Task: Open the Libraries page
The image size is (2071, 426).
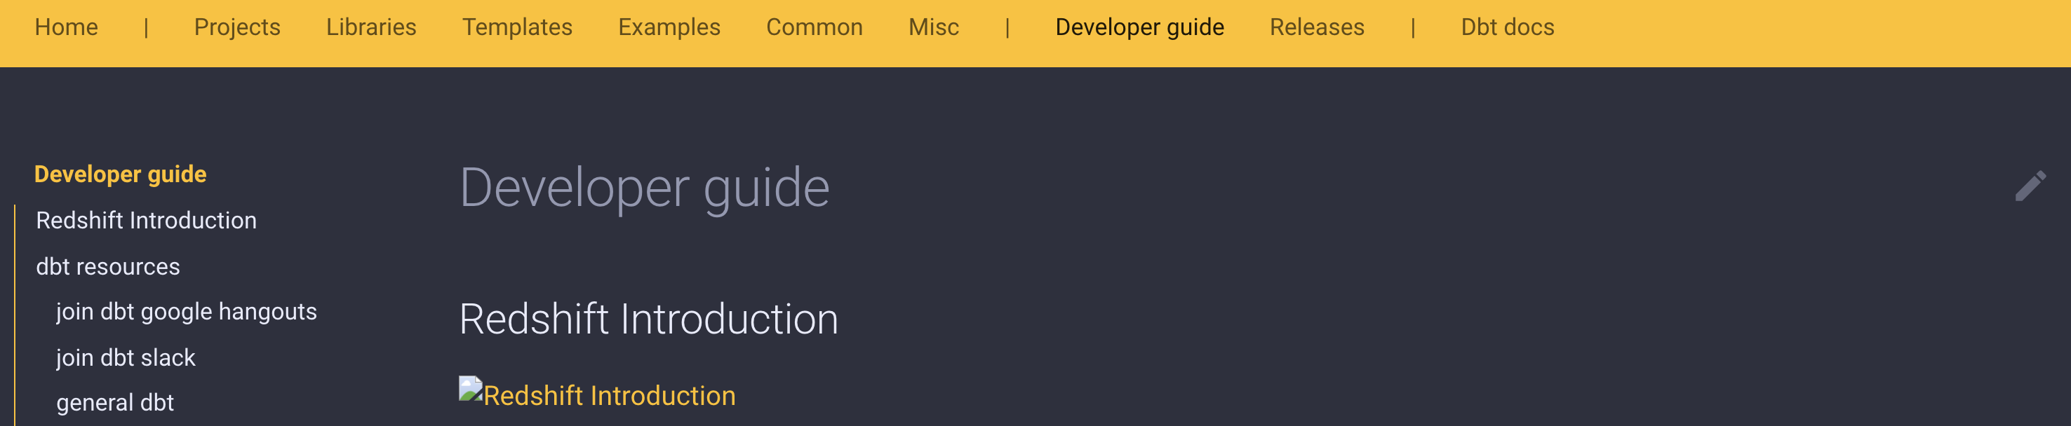Action: [370, 27]
